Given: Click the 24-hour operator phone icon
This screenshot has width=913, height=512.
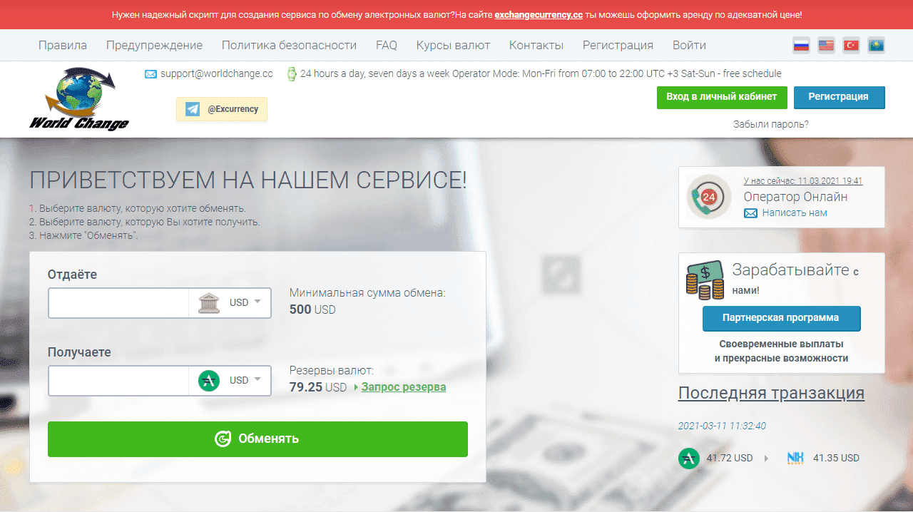Looking at the screenshot, I should pos(708,197).
